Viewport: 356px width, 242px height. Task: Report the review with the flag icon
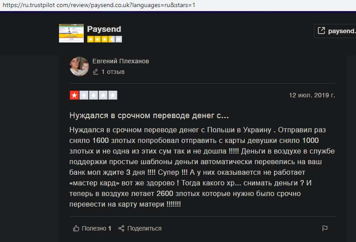click(325, 228)
